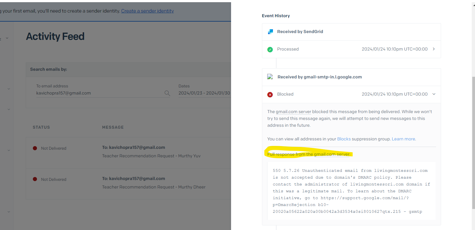Click the red Blocked status icon
The image size is (475, 230).
pyautogui.click(x=270, y=95)
